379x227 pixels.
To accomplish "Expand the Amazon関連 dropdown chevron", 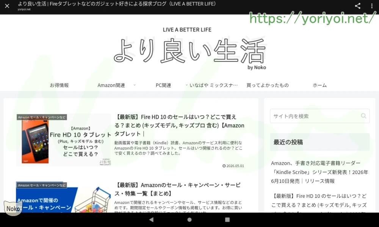I will pos(135,85).
